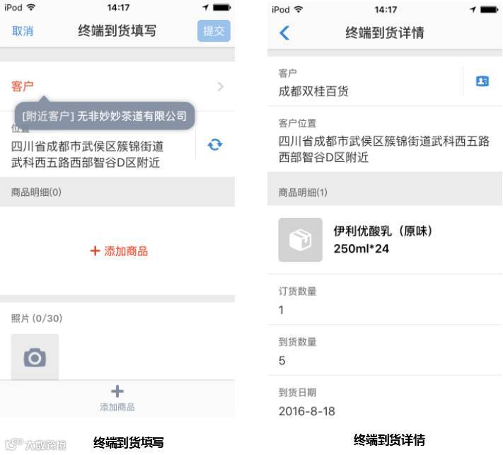This screenshot has height=455, width=503.
Task: Tap the customer contact card icon
Action: [x=482, y=81]
